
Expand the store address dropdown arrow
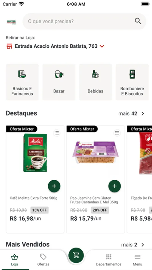(102, 46)
